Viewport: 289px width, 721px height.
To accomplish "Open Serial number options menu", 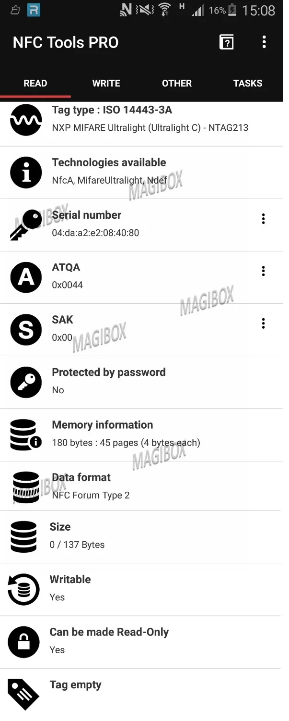I will tap(263, 219).
